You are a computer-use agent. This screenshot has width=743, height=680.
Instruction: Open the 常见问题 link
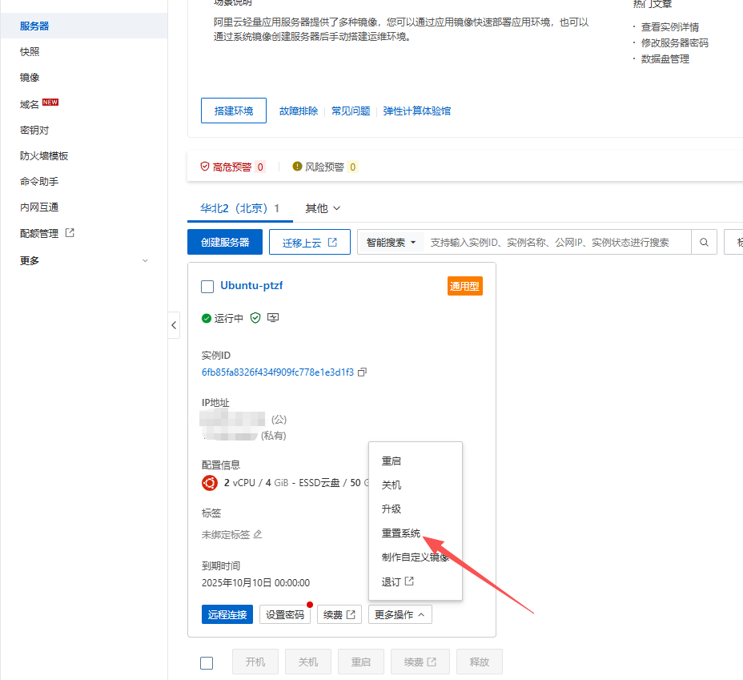click(x=351, y=111)
